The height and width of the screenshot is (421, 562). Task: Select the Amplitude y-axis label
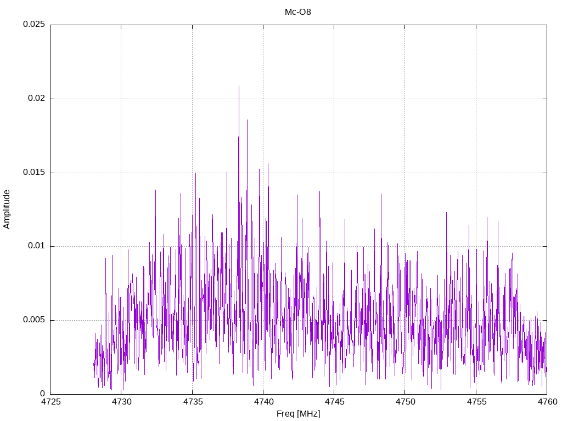click(x=7, y=209)
